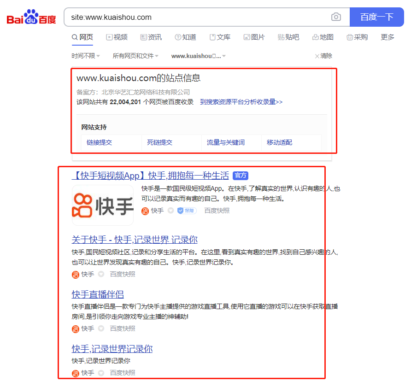
Task: Open the 采购 tab
Action: (x=357, y=37)
